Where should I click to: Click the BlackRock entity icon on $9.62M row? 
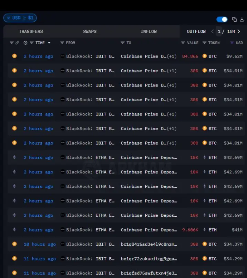(62, 56)
